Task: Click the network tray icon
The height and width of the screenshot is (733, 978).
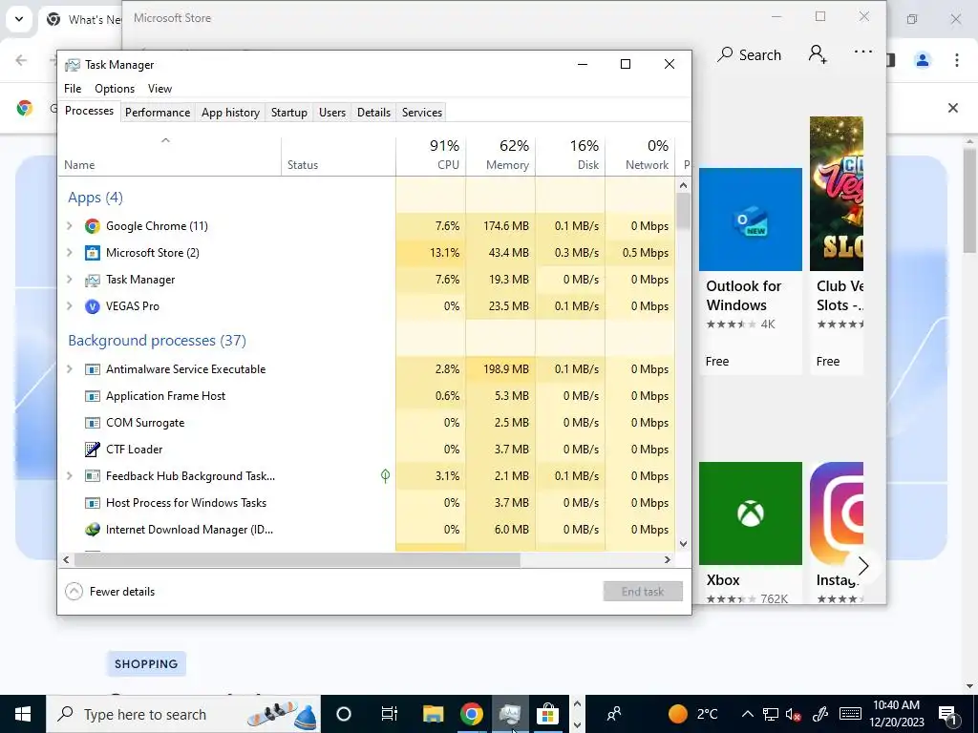Action: (771, 714)
